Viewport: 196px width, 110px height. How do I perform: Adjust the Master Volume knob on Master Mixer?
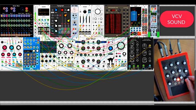(22, 9)
